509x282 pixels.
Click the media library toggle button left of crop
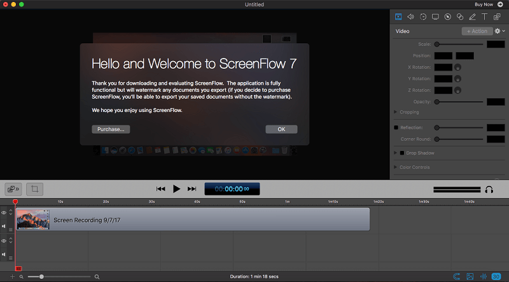(13, 189)
